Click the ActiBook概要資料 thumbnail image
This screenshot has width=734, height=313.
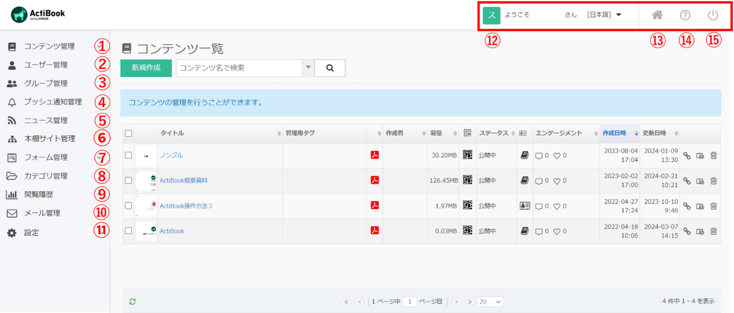click(146, 180)
